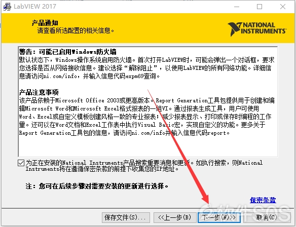Select the Windows防火墙 warning heading

pos(67,52)
